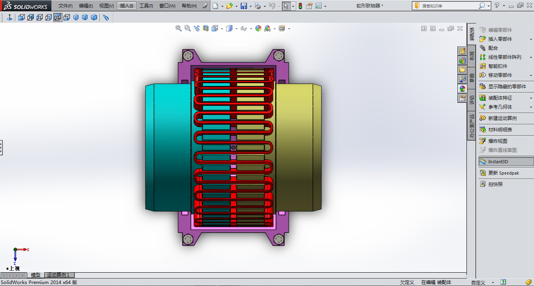
Task: Toggle the highlighted Top view cube
Action: (58, 17)
